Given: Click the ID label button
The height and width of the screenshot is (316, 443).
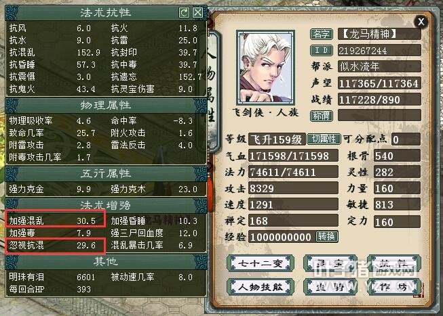Looking at the screenshot, I should tap(322, 51).
